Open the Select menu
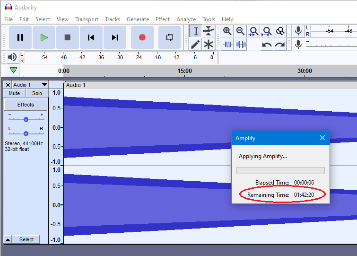Screen dimensions: 357x256 [x=43, y=19]
